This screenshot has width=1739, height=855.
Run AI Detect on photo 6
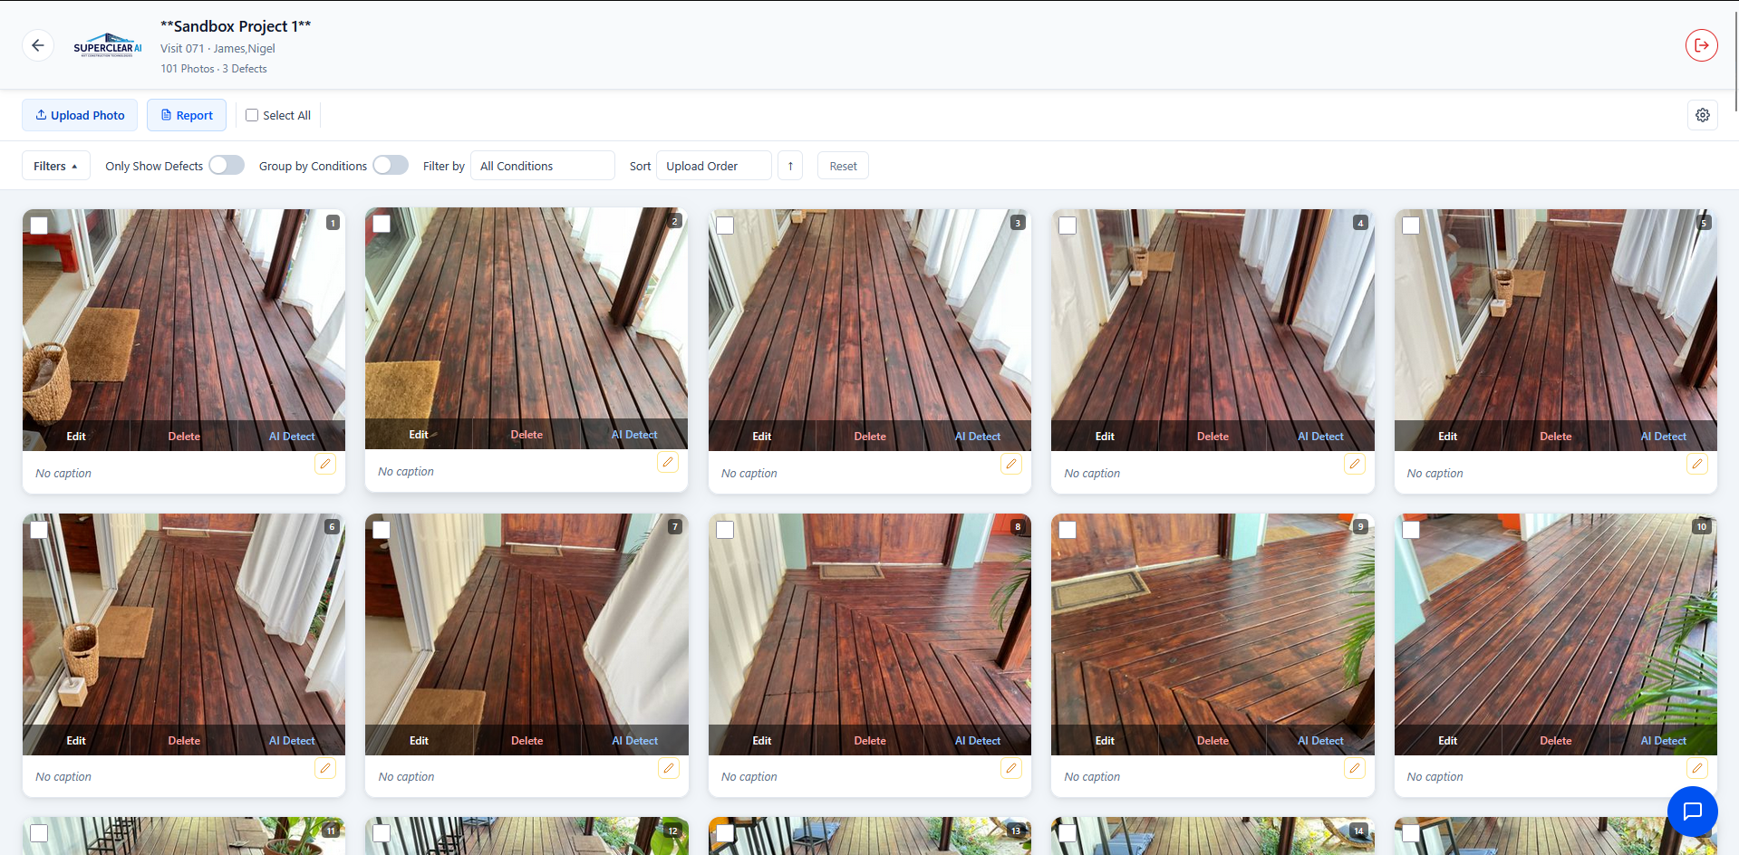click(x=292, y=740)
